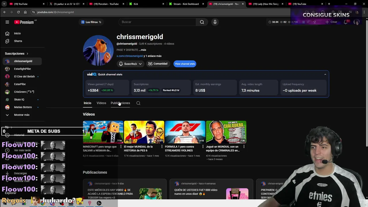Open chrissmerigold in the subscriptions sidebar
This screenshot has width=368, height=207.
[22, 61]
